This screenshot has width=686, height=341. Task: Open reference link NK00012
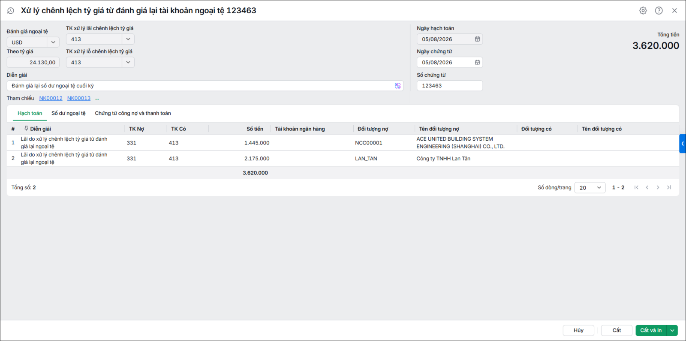(51, 98)
